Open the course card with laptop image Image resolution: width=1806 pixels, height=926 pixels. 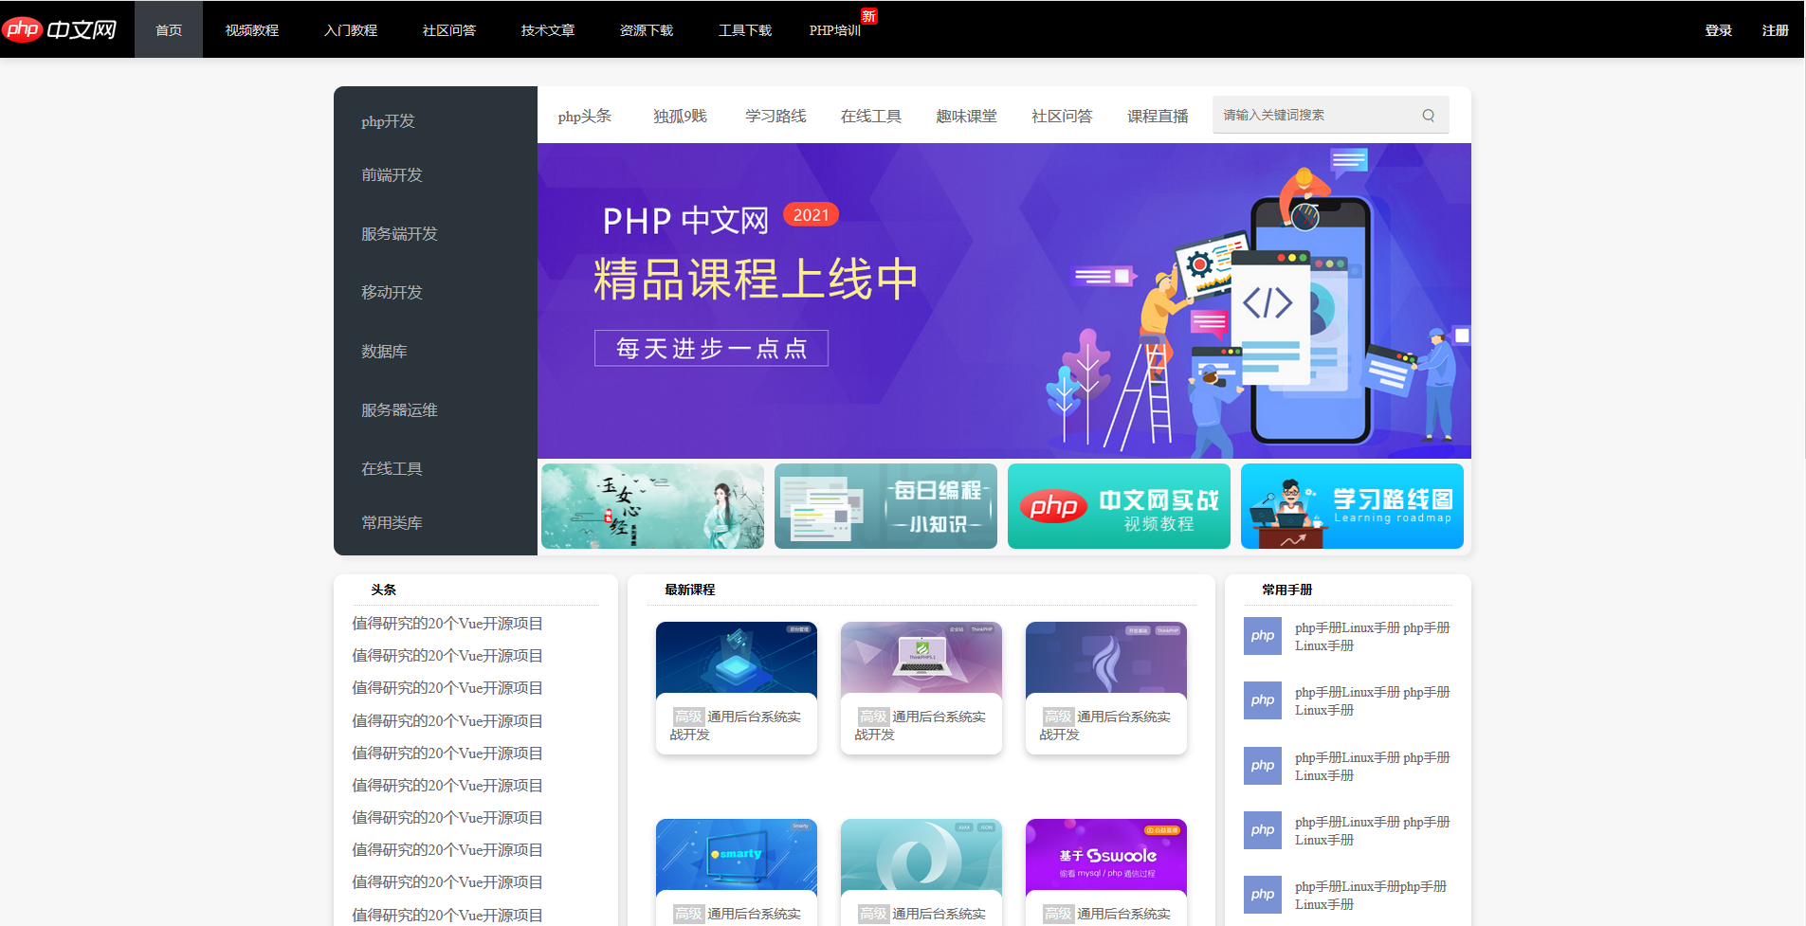tap(921, 688)
